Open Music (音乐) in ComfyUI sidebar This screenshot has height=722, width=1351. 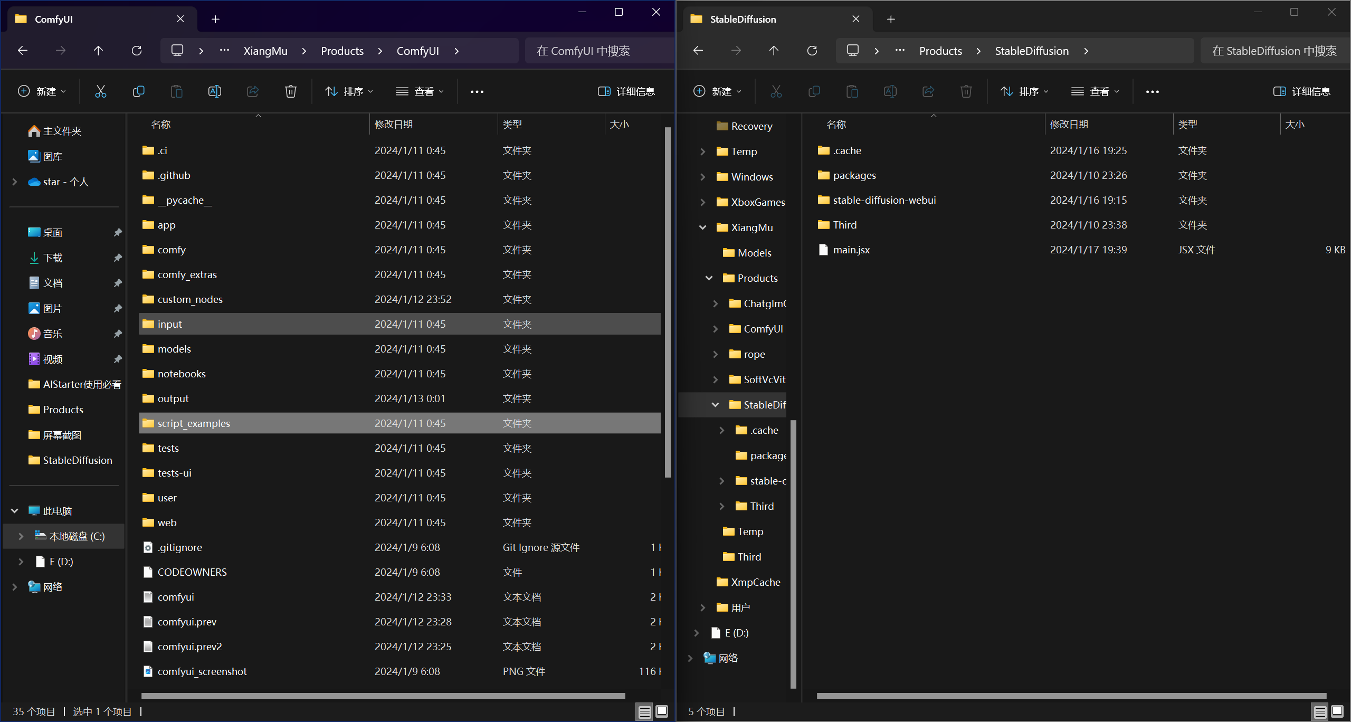[x=45, y=334]
